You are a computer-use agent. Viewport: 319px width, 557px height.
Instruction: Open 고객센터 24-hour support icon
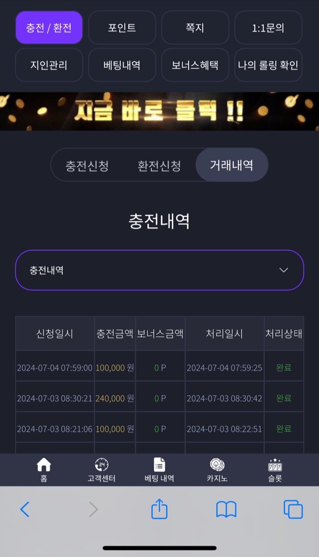102,464
